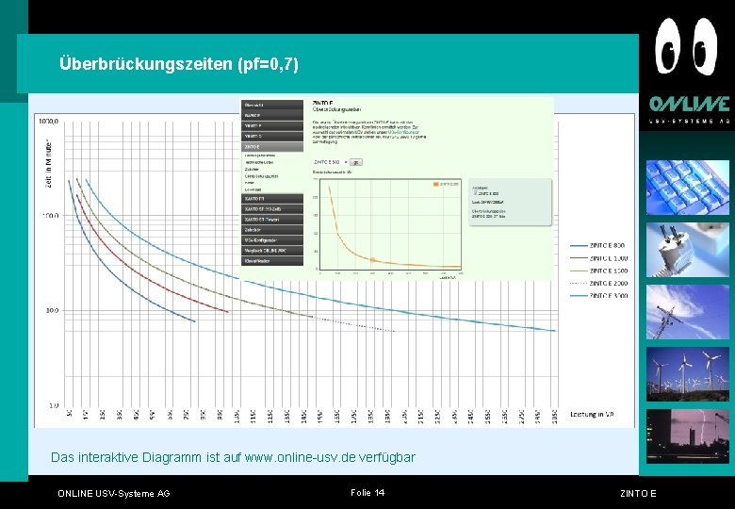Follow the USV-Konfigurator link in the paragraph

pos(403,132)
